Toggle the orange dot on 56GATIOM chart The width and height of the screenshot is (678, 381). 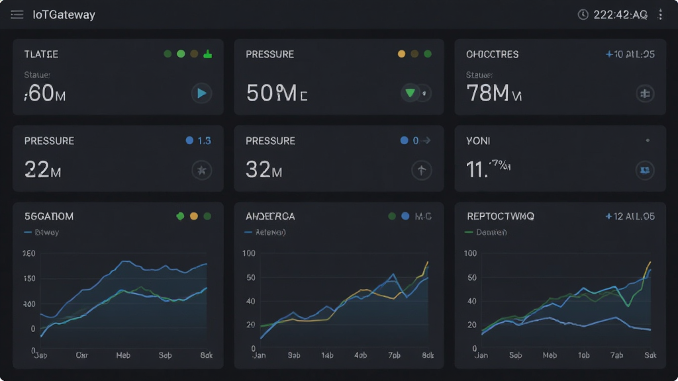tap(194, 216)
